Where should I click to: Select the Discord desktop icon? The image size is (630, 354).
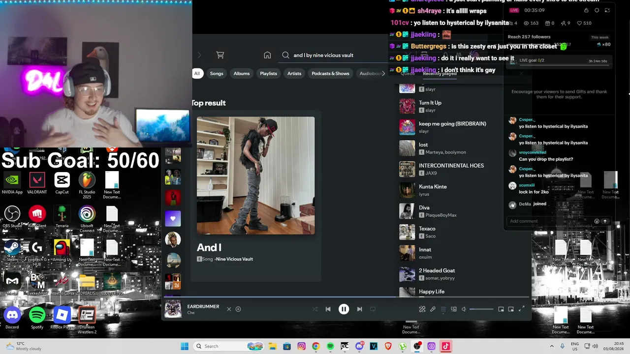point(12,318)
